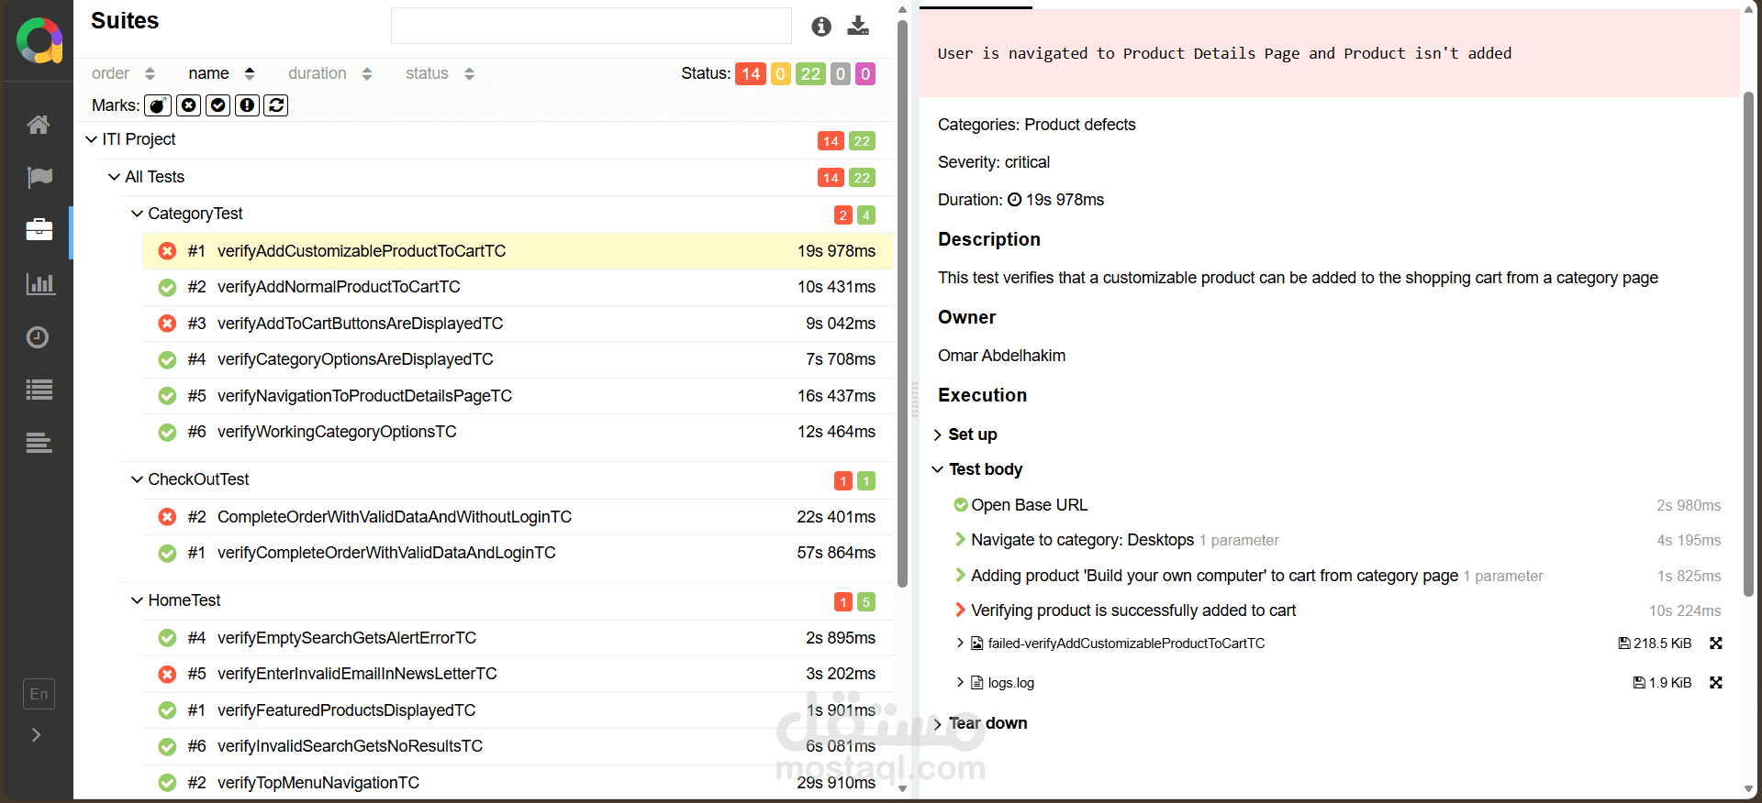
Task: Show the suites info tooltip icon
Action: 821,27
